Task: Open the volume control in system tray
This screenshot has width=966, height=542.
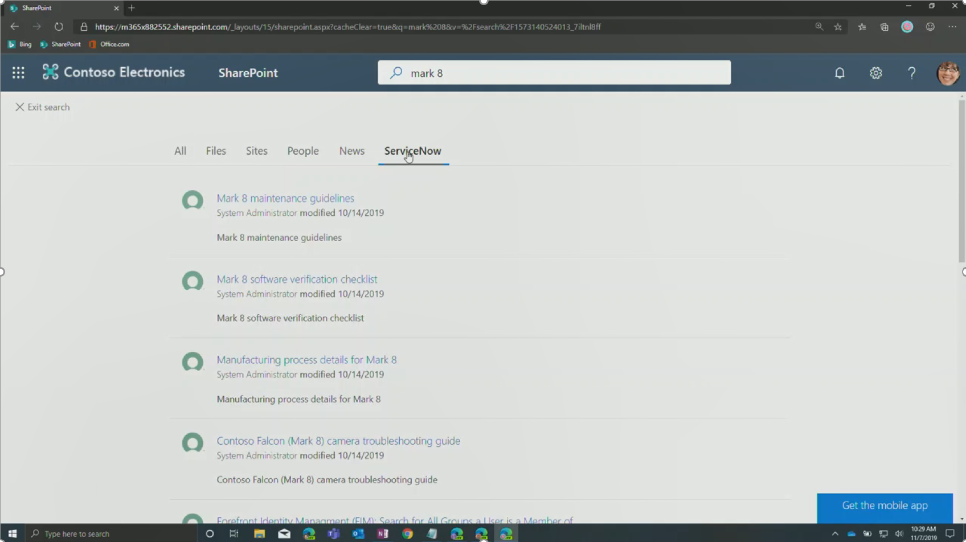Action: (899, 533)
